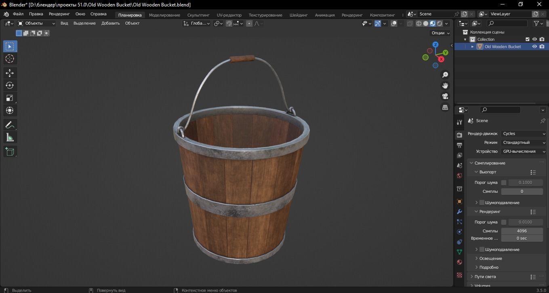Select the Move tool
Image resolution: width=549 pixels, height=293 pixels.
[x=10, y=73]
